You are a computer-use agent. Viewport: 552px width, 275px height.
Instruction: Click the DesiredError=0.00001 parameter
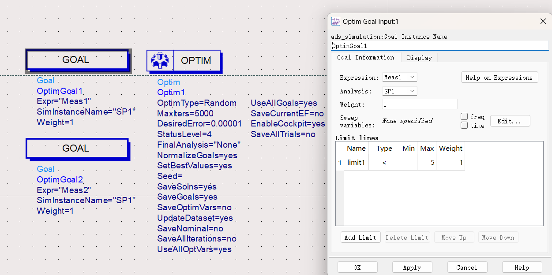pos(199,124)
